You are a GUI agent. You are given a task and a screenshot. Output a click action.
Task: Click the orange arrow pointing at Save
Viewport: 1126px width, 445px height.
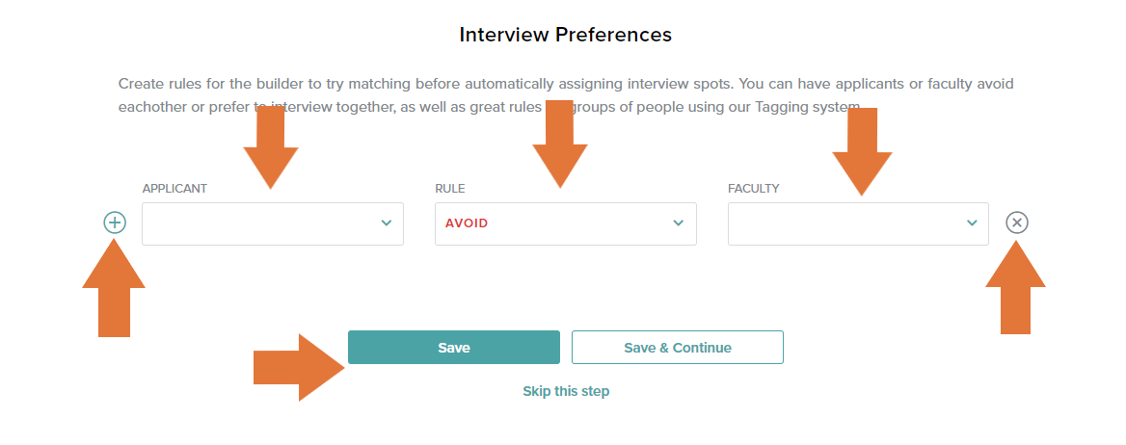[300, 368]
